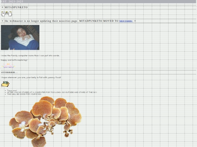
Task: Click the 'i miss the family computer' sentence
Action: [31, 56]
